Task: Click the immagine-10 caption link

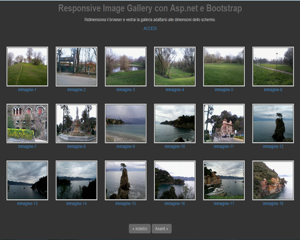Action: pos(175,146)
